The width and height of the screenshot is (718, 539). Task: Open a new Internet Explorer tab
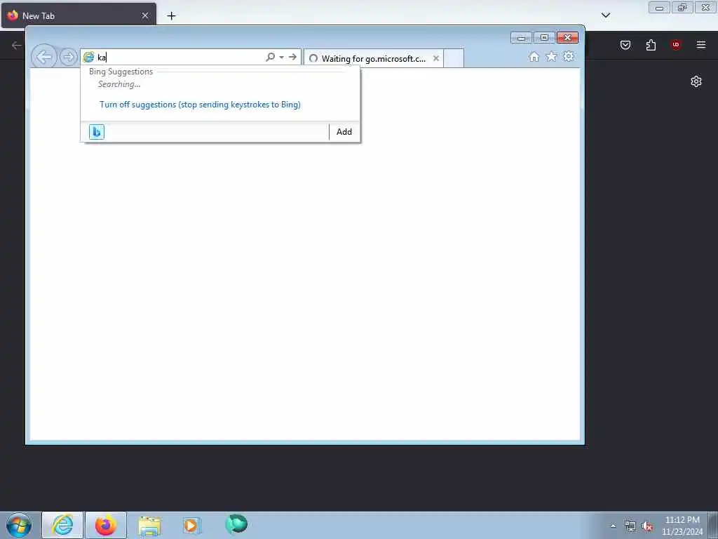pyautogui.click(x=454, y=58)
